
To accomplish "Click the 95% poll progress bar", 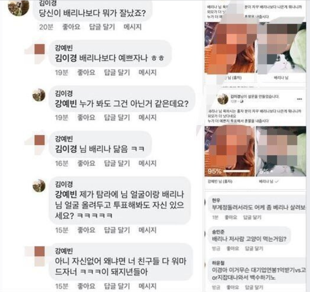I will pyautogui.click(x=236, y=171).
